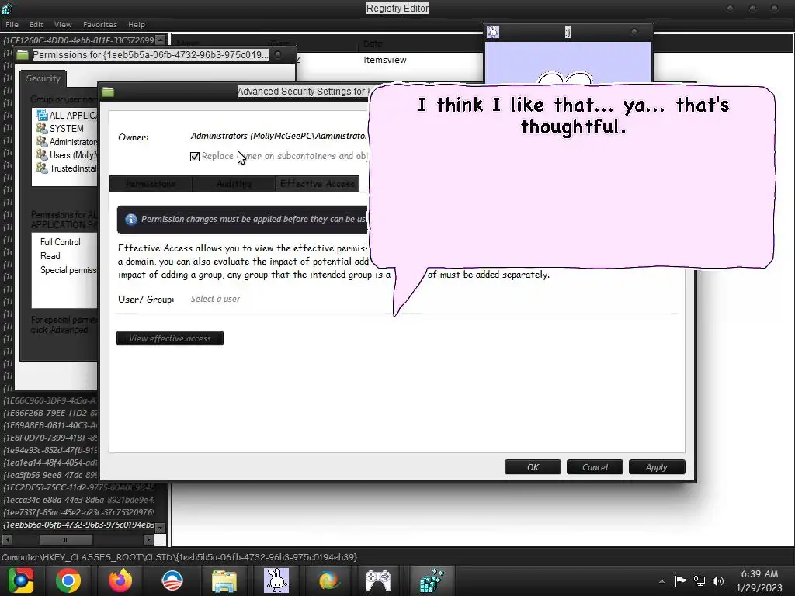The width and height of the screenshot is (795, 596).
Task: Open the File Explorer folder taskbar icon
Action: 224,580
